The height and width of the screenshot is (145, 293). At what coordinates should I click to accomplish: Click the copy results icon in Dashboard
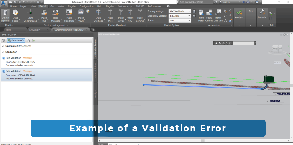pos(28,41)
